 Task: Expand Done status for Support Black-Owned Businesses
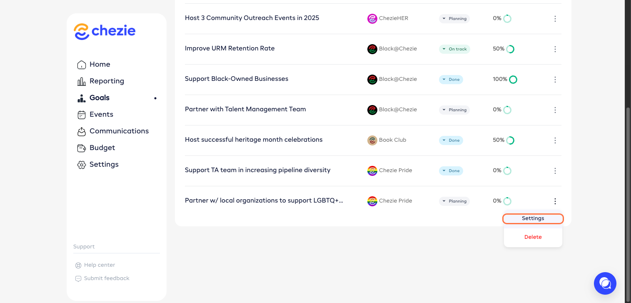click(451, 80)
